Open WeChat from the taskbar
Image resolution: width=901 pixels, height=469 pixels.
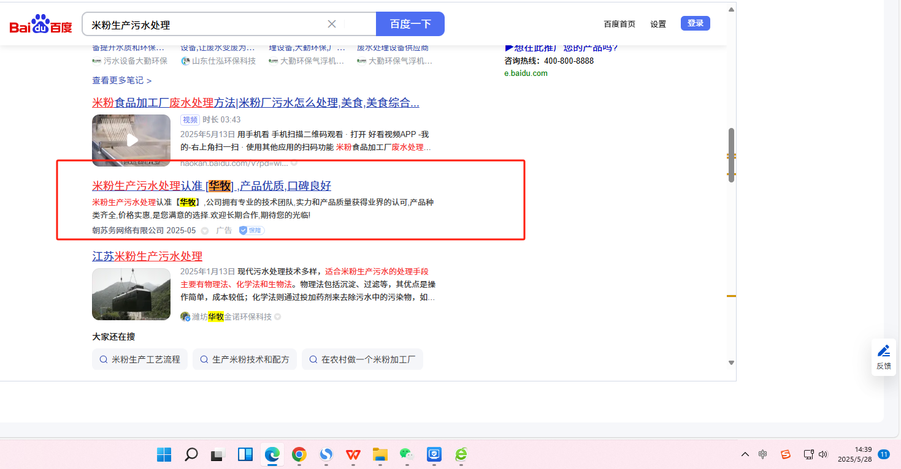pos(407,454)
